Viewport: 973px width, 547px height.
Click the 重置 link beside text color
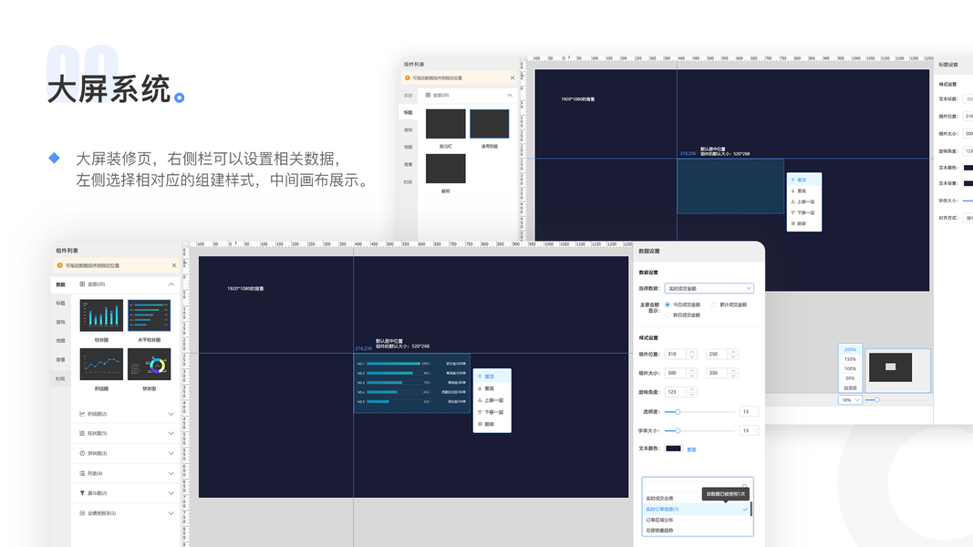pos(691,449)
